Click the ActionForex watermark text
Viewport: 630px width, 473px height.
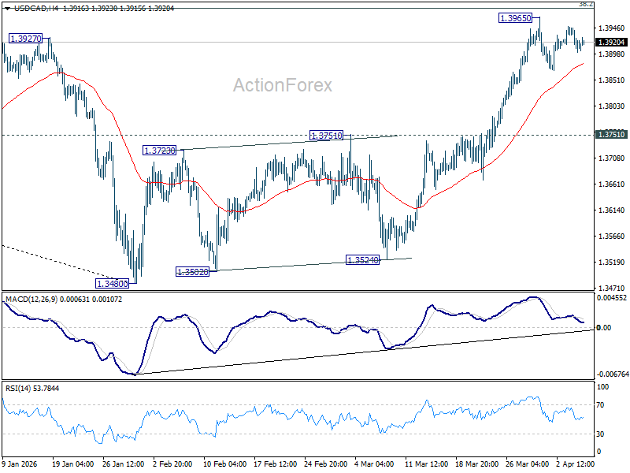click(283, 85)
